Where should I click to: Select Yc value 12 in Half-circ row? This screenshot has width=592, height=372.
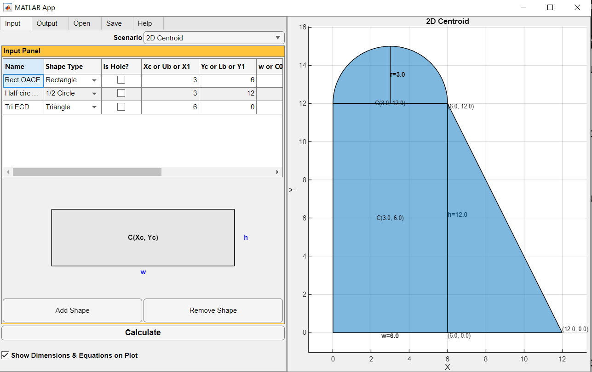click(228, 94)
